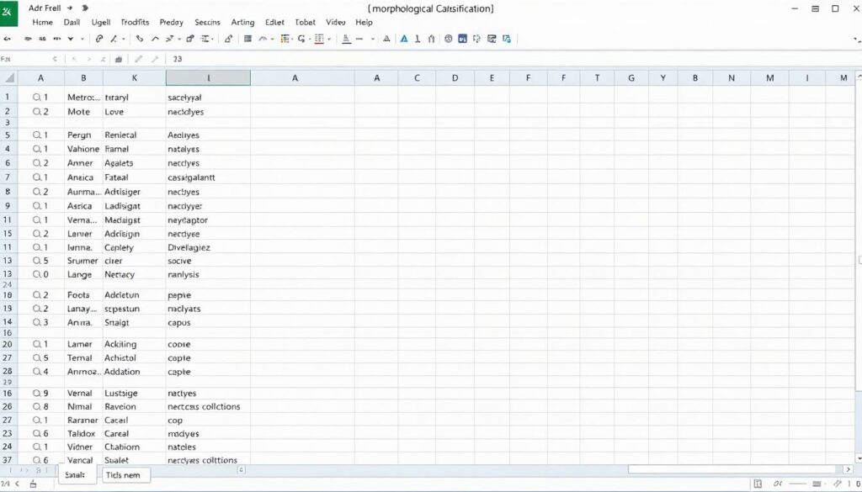
Task: Click the small gray A text icon
Action: [x=386, y=39]
